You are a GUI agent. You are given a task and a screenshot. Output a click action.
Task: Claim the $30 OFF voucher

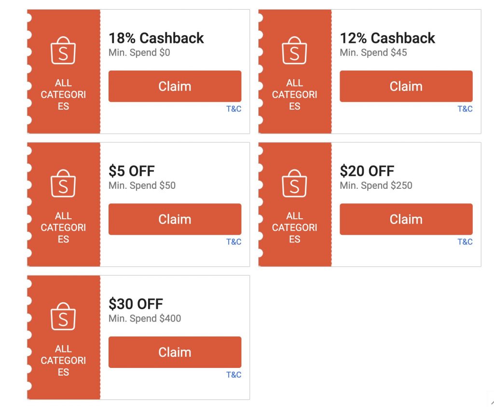(x=175, y=352)
